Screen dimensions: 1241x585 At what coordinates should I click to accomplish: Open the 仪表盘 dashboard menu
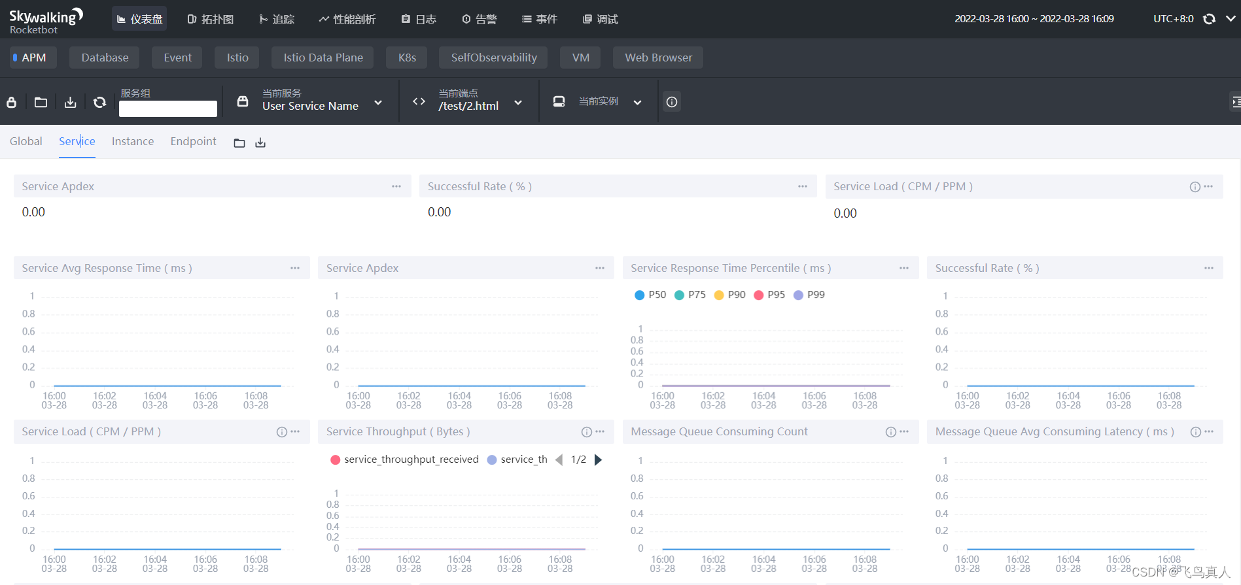pyautogui.click(x=139, y=19)
